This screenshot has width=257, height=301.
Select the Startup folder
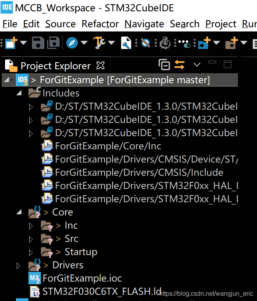coord(81,252)
